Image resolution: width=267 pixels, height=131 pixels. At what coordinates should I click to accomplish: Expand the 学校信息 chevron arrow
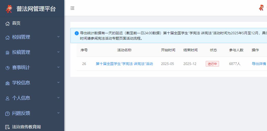click(58, 83)
